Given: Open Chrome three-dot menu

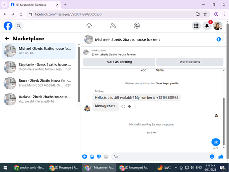Looking at the screenshot, I should [x=224, y=14].
